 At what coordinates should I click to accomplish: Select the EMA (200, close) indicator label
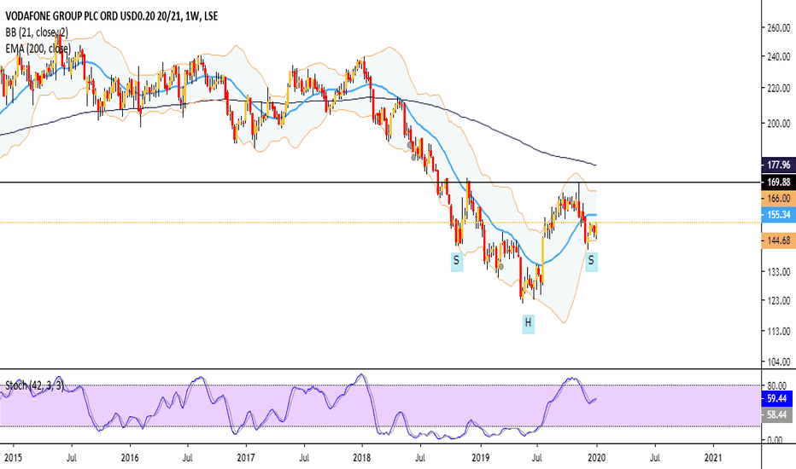coord(38,49)
